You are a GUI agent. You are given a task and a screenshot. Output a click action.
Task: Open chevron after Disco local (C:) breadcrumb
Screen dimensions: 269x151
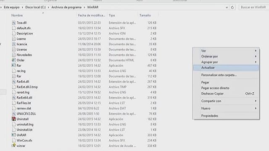tap(49, 8)
